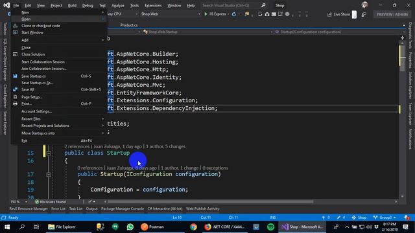
Task: Click the PREVIEW | ADMIN badge
Action: point(392,14)
